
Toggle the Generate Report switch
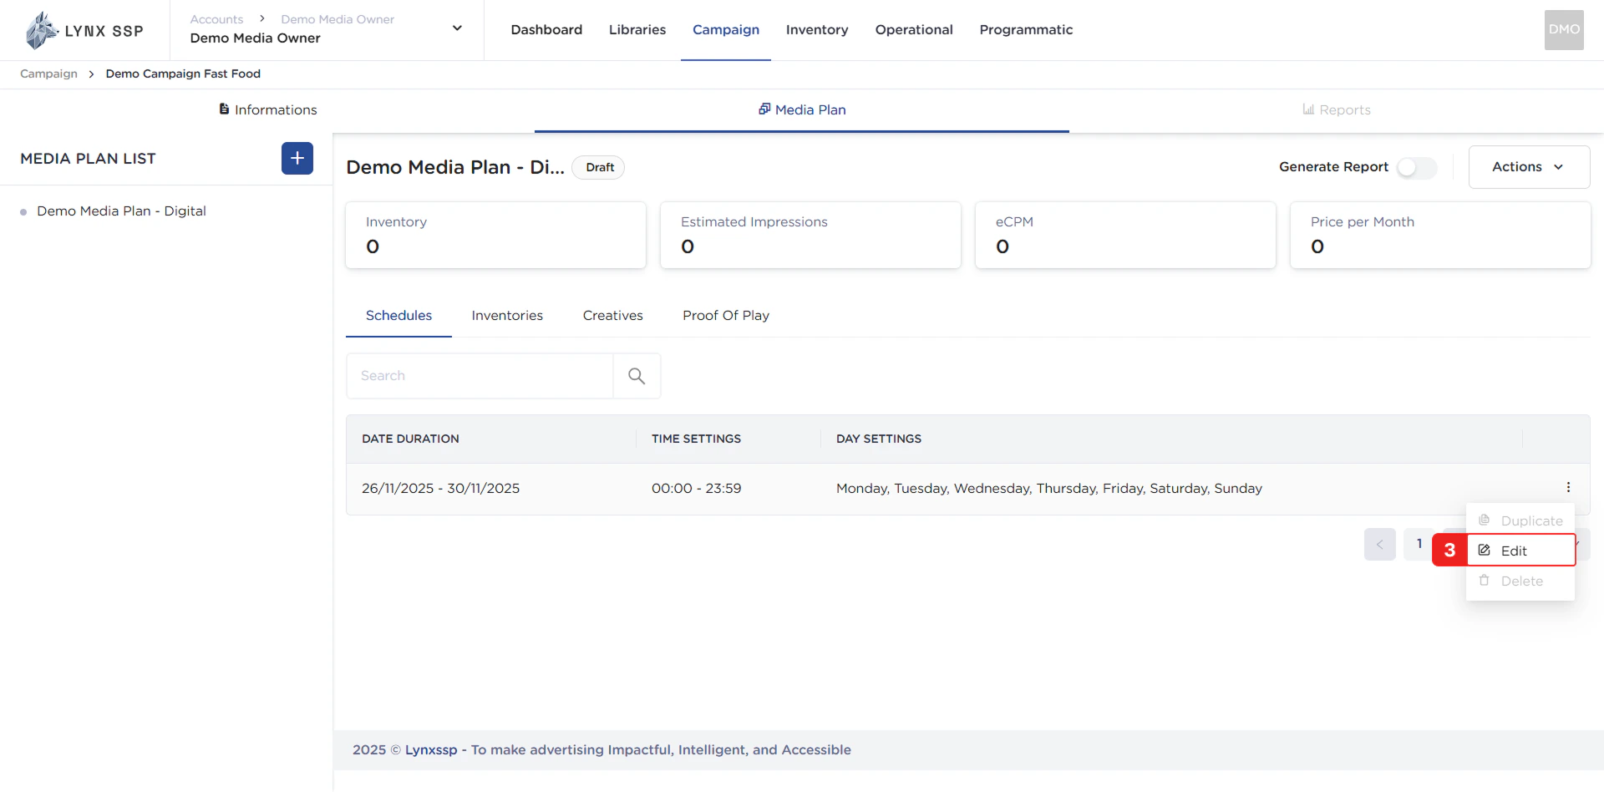[x=1416, y=168]
